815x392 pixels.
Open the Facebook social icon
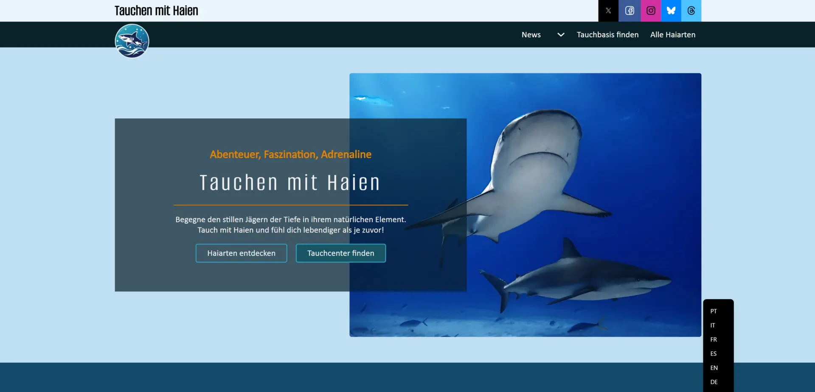(630, 11)
